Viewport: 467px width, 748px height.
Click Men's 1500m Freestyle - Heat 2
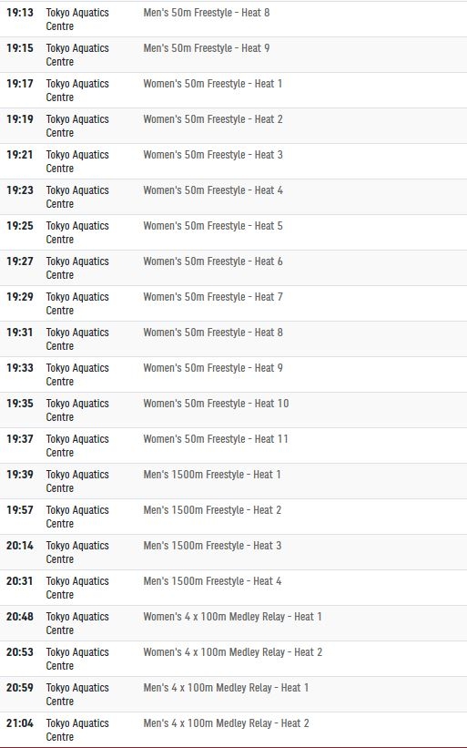[212, 510]
